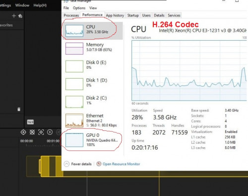Click the plus icon in the left panel

14,16
